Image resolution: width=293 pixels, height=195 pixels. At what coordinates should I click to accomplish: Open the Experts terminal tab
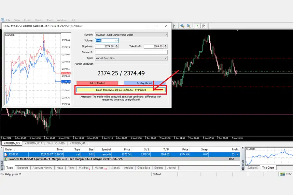pos(159,168)
